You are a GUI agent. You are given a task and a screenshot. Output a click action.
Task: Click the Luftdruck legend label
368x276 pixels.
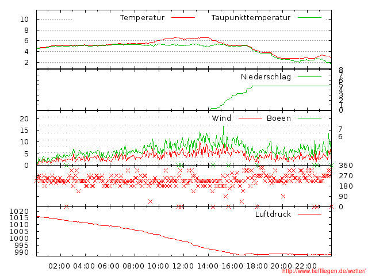[273, 214]
